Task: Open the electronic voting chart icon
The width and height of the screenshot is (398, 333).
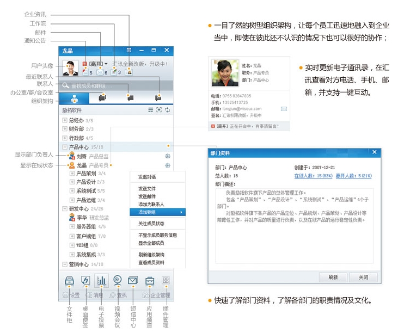Action: tap(101, 281)
